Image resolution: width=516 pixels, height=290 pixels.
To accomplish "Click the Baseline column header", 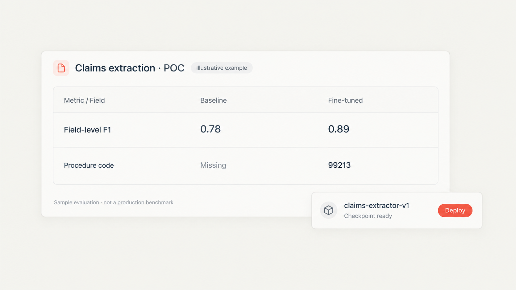I will (214, 100).
